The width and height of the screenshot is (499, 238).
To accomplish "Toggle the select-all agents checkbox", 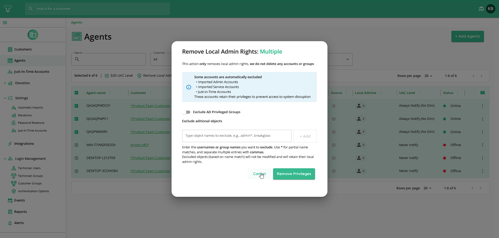I will pyautogui.click(x=76, y=93).
